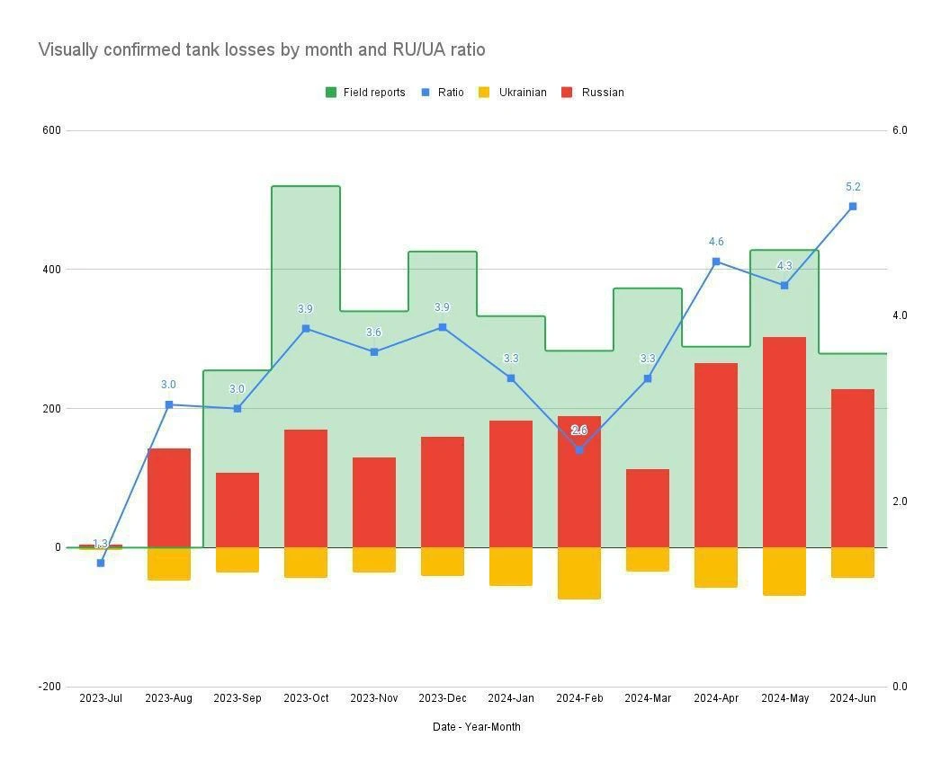
Task: Click the 2023-Dec x-axis label
Action: (443, 698)
